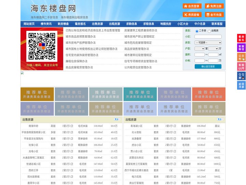The height and width of the screenshot is (185, 246).
Task: Open 商品房销售管理办法 link
Action: pos(137,49)
